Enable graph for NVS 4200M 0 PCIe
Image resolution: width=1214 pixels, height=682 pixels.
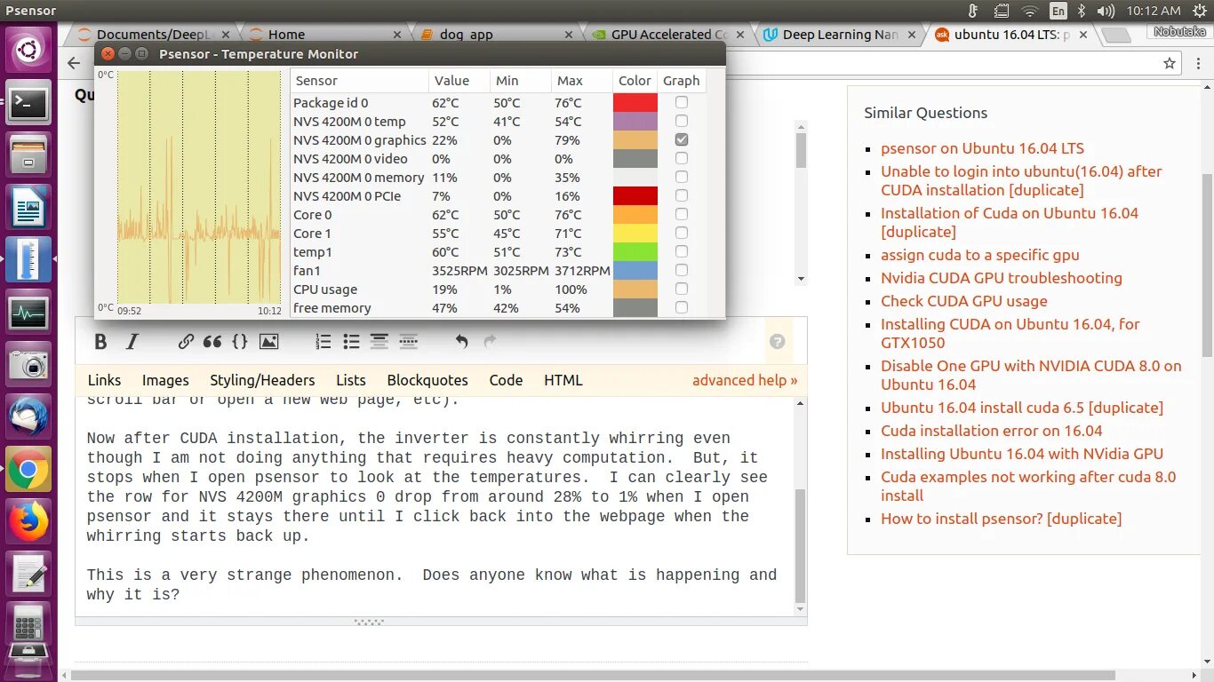pos(682,196)
